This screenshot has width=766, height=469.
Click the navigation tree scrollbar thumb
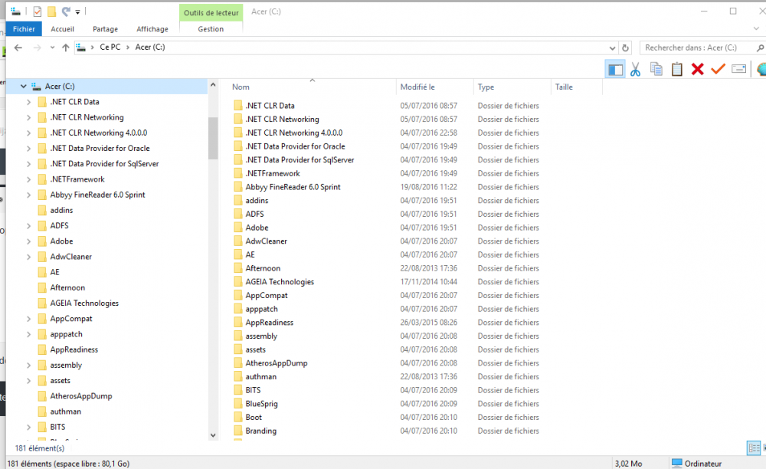213,138
